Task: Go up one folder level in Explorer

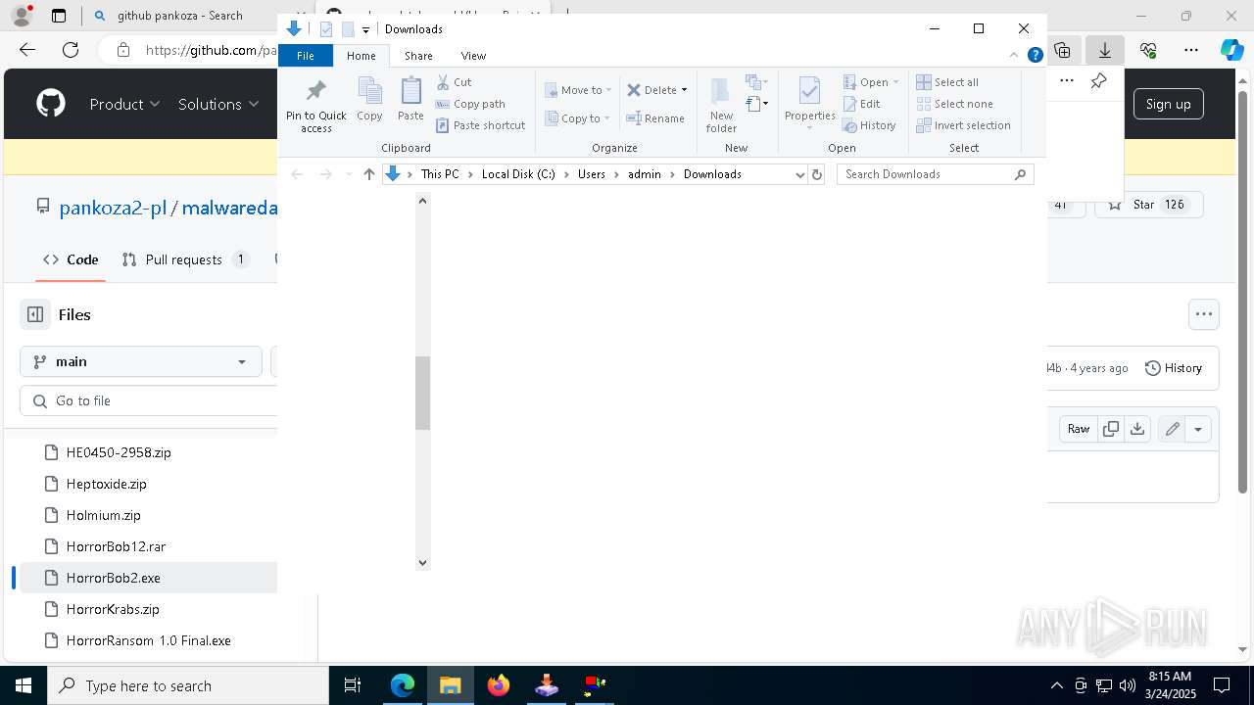Action: pyautogui.click(x=369, y=174)
